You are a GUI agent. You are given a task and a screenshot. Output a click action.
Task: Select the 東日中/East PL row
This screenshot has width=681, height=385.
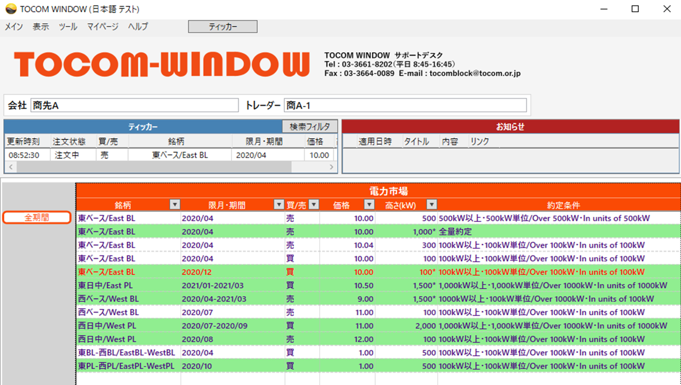tap(379, 285)
